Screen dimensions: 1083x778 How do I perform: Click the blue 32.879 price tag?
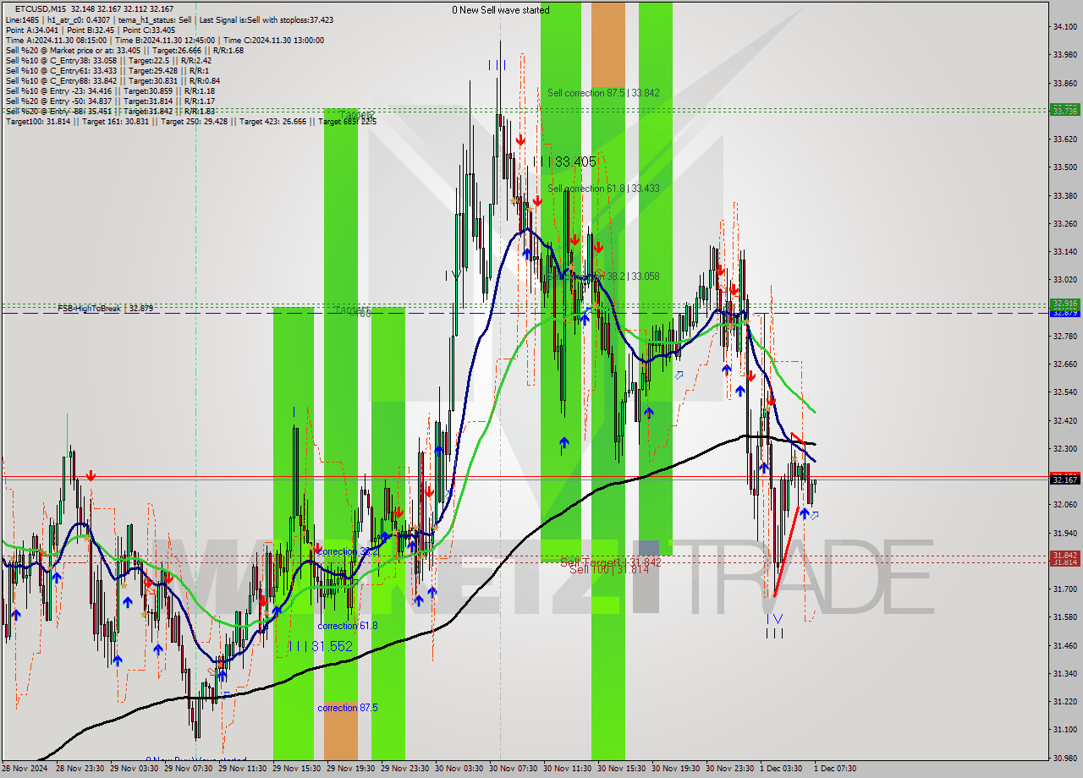[1064, 313]
